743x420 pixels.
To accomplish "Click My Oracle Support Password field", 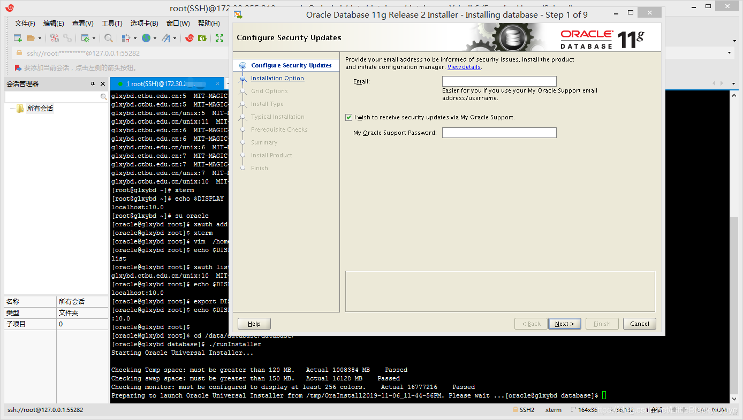I will pos(499,133).
